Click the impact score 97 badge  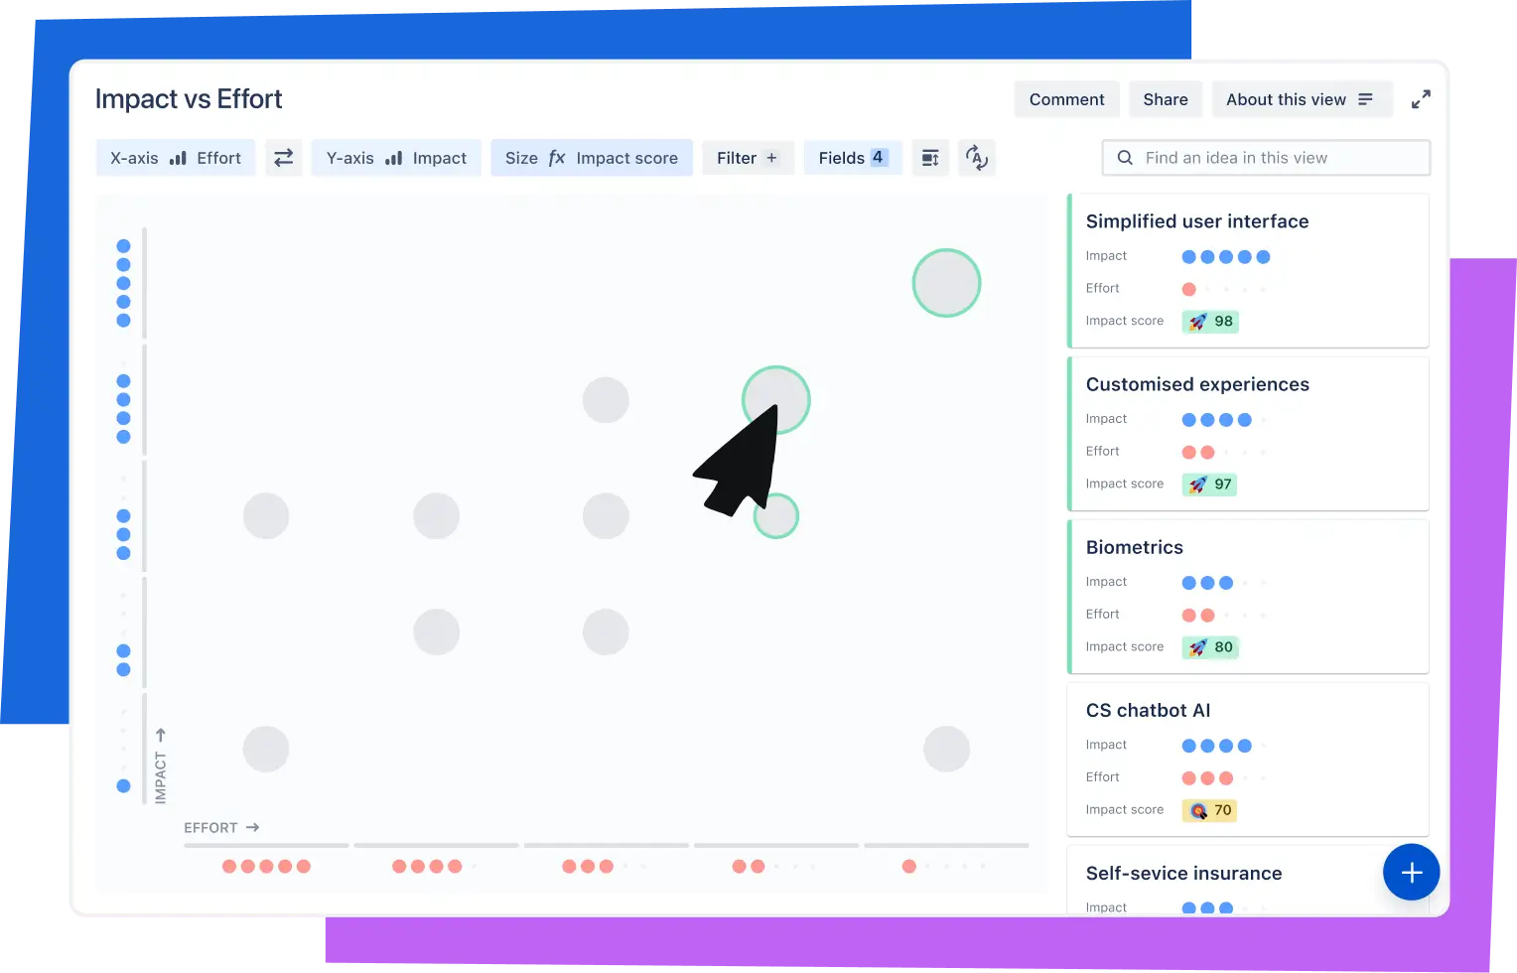pyautogui.click(x=1209, y=485)
